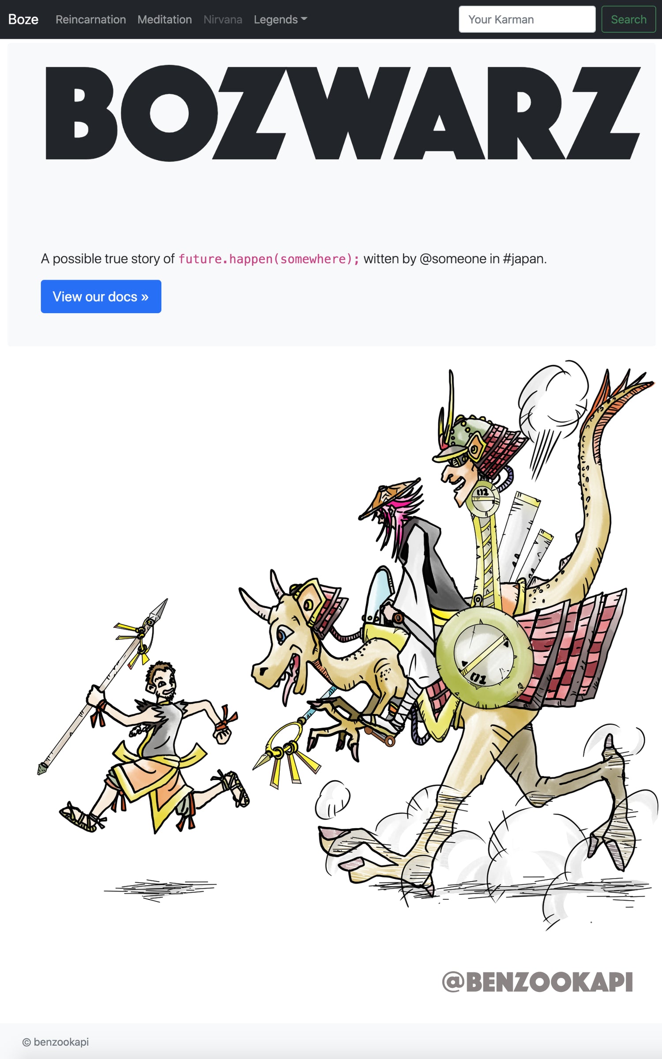Viewport: 662px width, 1059px height.
Task: Click the disabled Nirvana nav item
Action: click(x=223, y=19)
